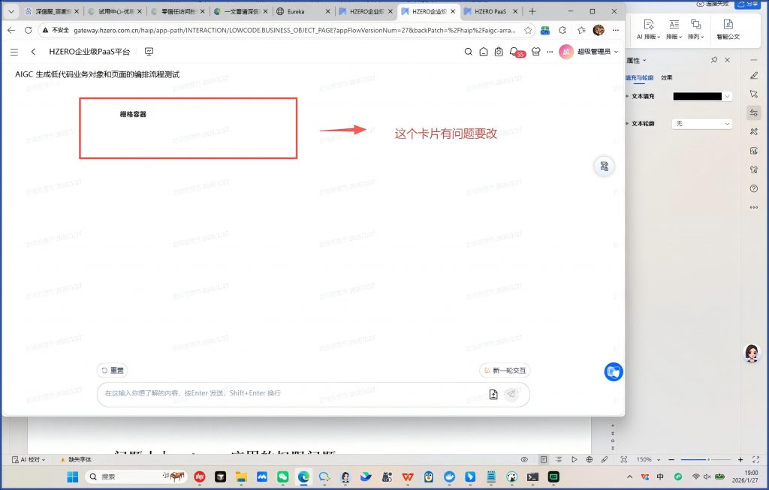The image size is (769, 490).
Task: Click the 重置 reset button
Action: pyautogui.click(x=113, y=371)
